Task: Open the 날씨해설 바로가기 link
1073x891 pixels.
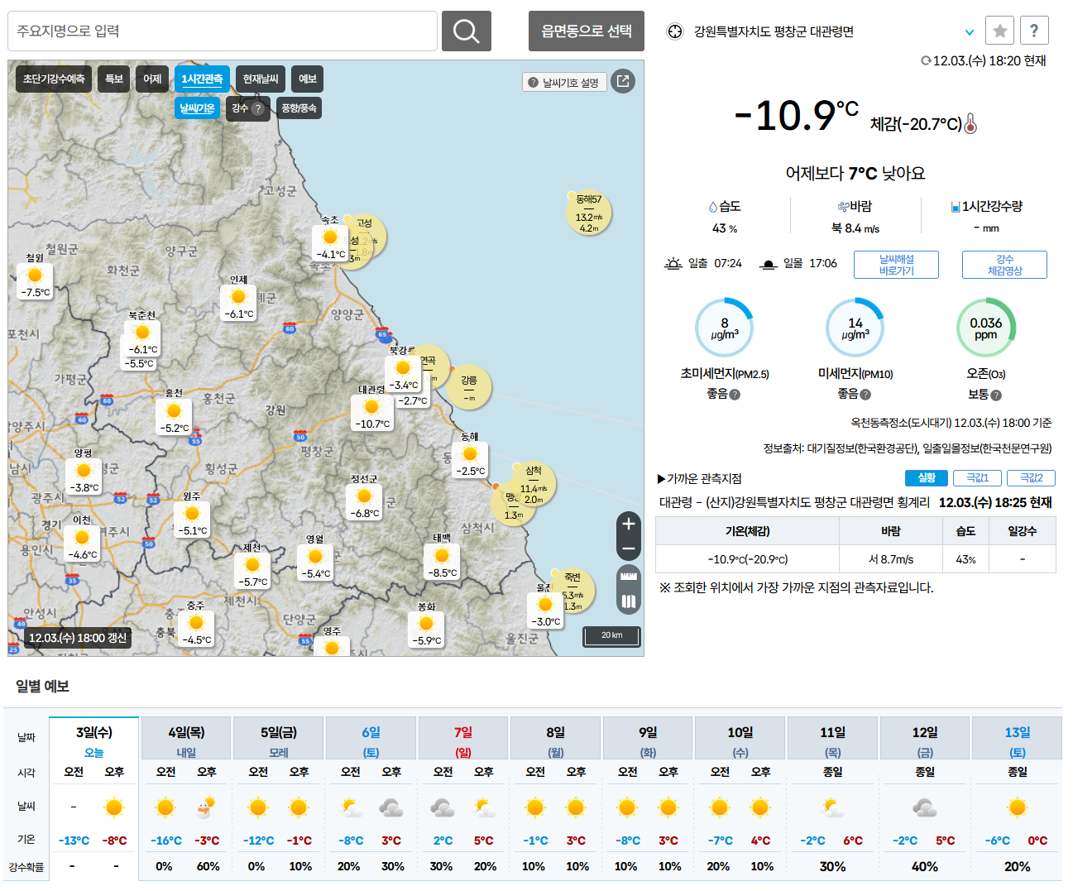Action: (897, 265)
